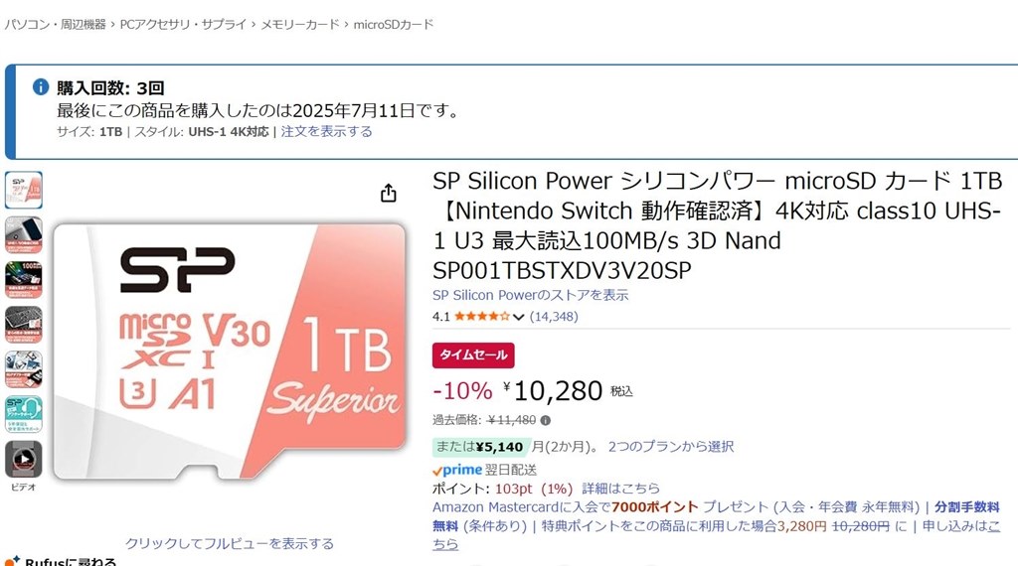Click the prime logo badge
The width and height of the screenshot is (1018, 566).
[457, 469]
